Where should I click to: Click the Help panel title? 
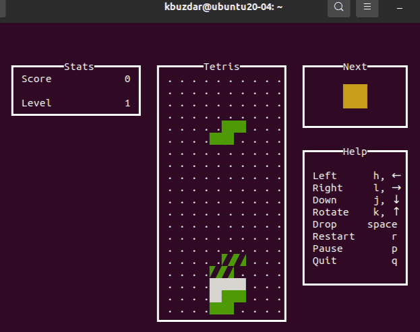(355, 152)
